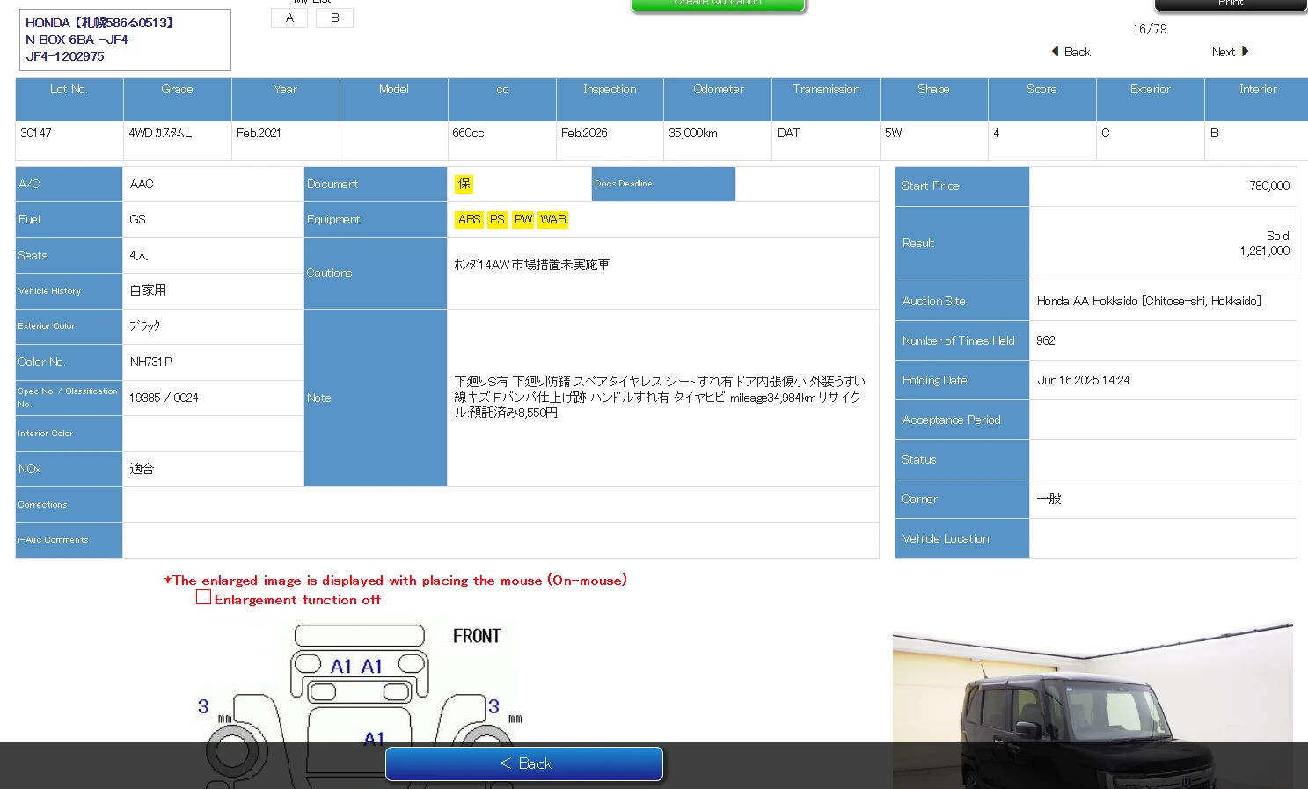Click the Score column header
Screen dimensions: 1308x789
click(1041, 90)
